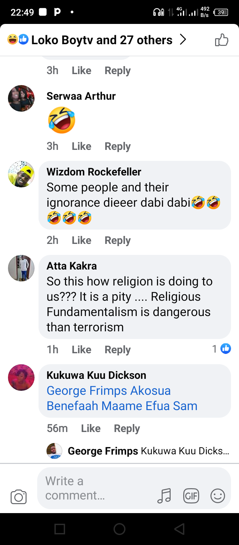Open the GIF picker icon
Screen dimensions: 239x545
(x=191, y=496)
